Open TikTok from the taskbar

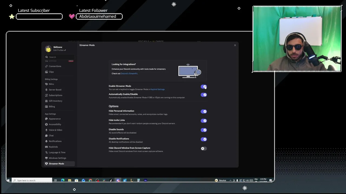(111, 180)
